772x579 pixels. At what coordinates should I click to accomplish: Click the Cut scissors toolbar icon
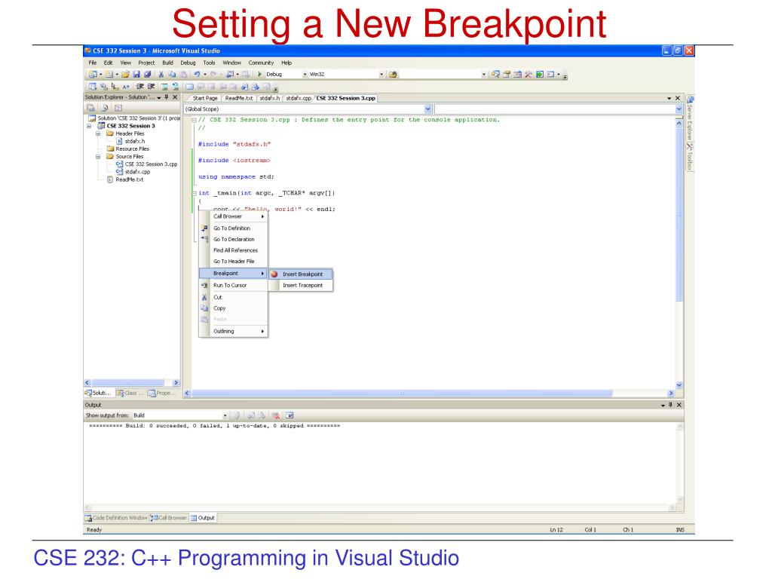[x=161, y=75]
